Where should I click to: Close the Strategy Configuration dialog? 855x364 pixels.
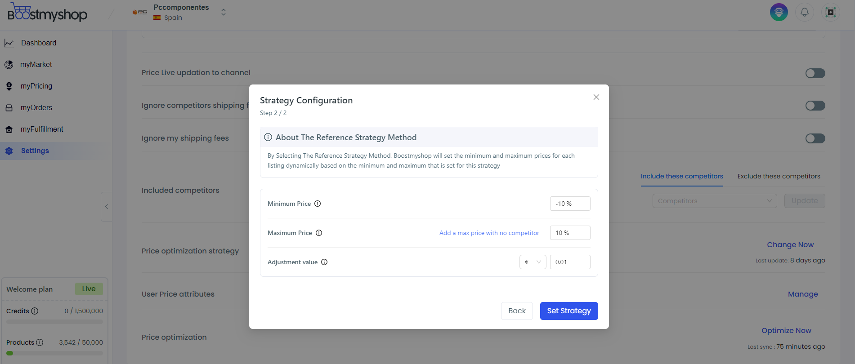pos(596,97)
